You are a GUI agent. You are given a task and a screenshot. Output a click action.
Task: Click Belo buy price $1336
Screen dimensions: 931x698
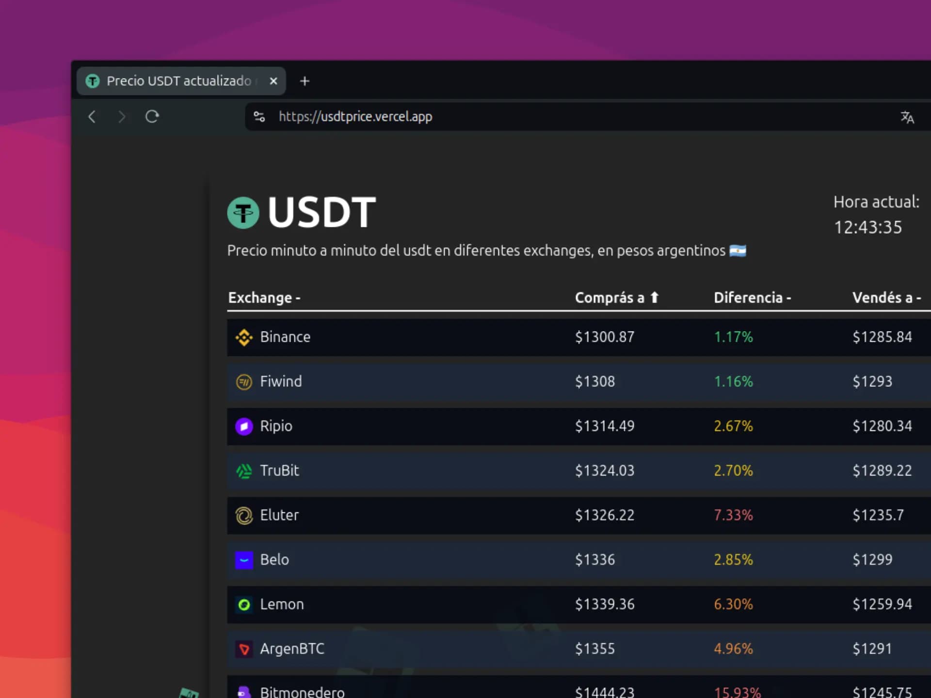595,560
